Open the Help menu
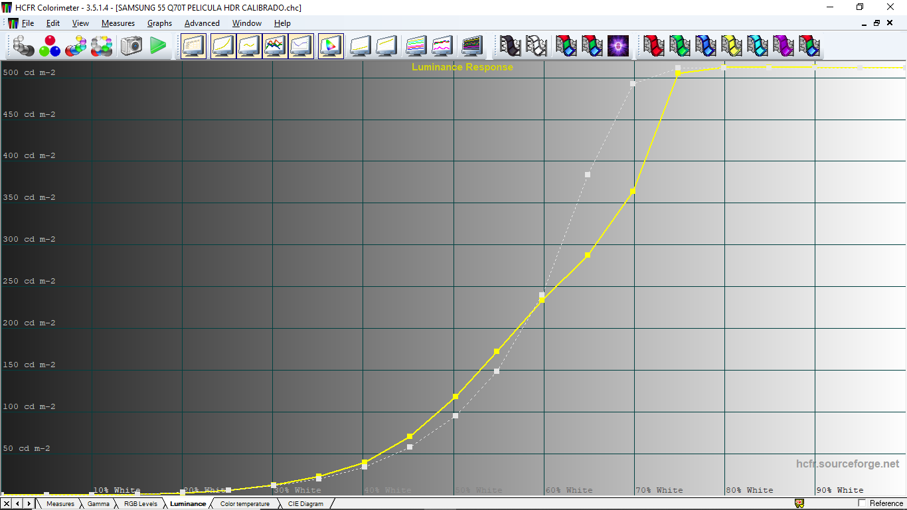Image resolution: width=907 pixels, height=510 pixels. coord(282,23)
